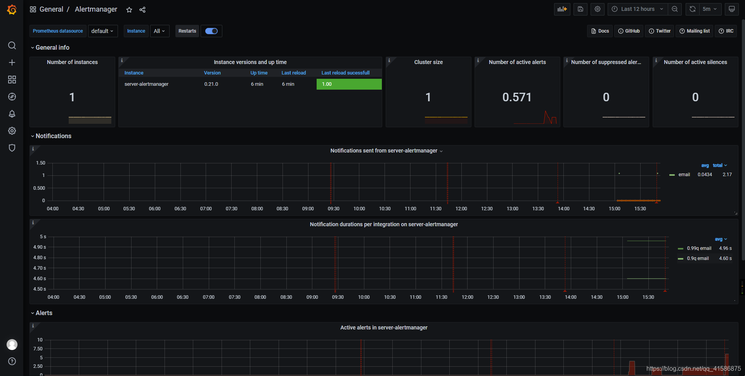Click the Number of instances panel title
The width and height of the screenshot is (745, 376).
point(72,62)
